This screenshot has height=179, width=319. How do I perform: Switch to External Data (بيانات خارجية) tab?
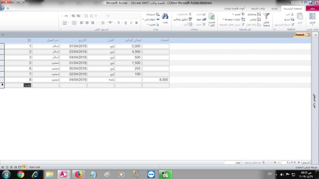258,8
